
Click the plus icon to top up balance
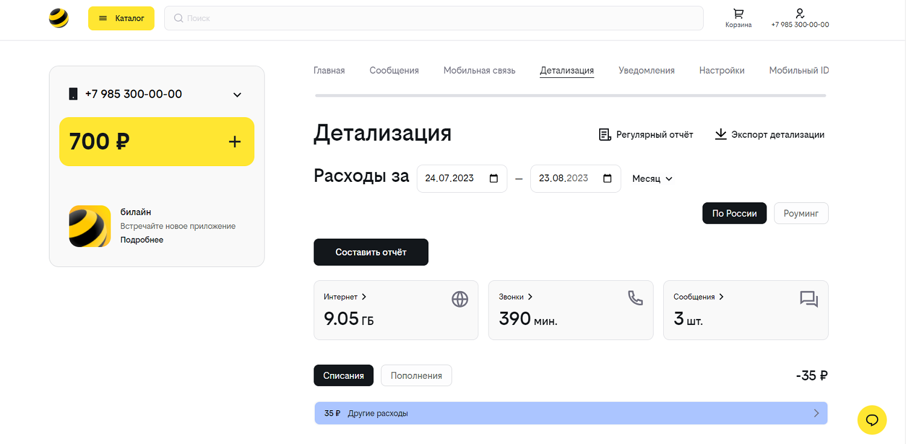click(235, 141)
